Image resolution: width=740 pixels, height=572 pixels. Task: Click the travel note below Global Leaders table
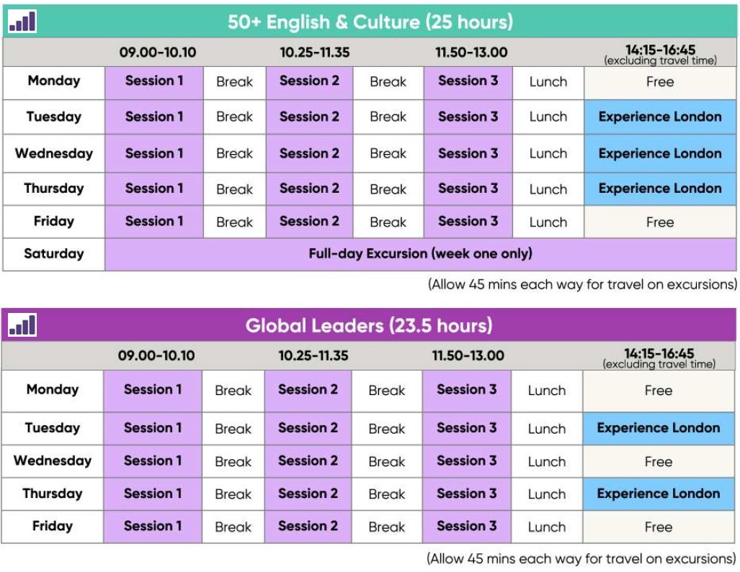(x=581, y=558)
